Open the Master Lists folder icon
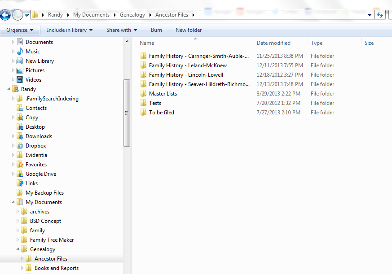 (x=143, y=93)
